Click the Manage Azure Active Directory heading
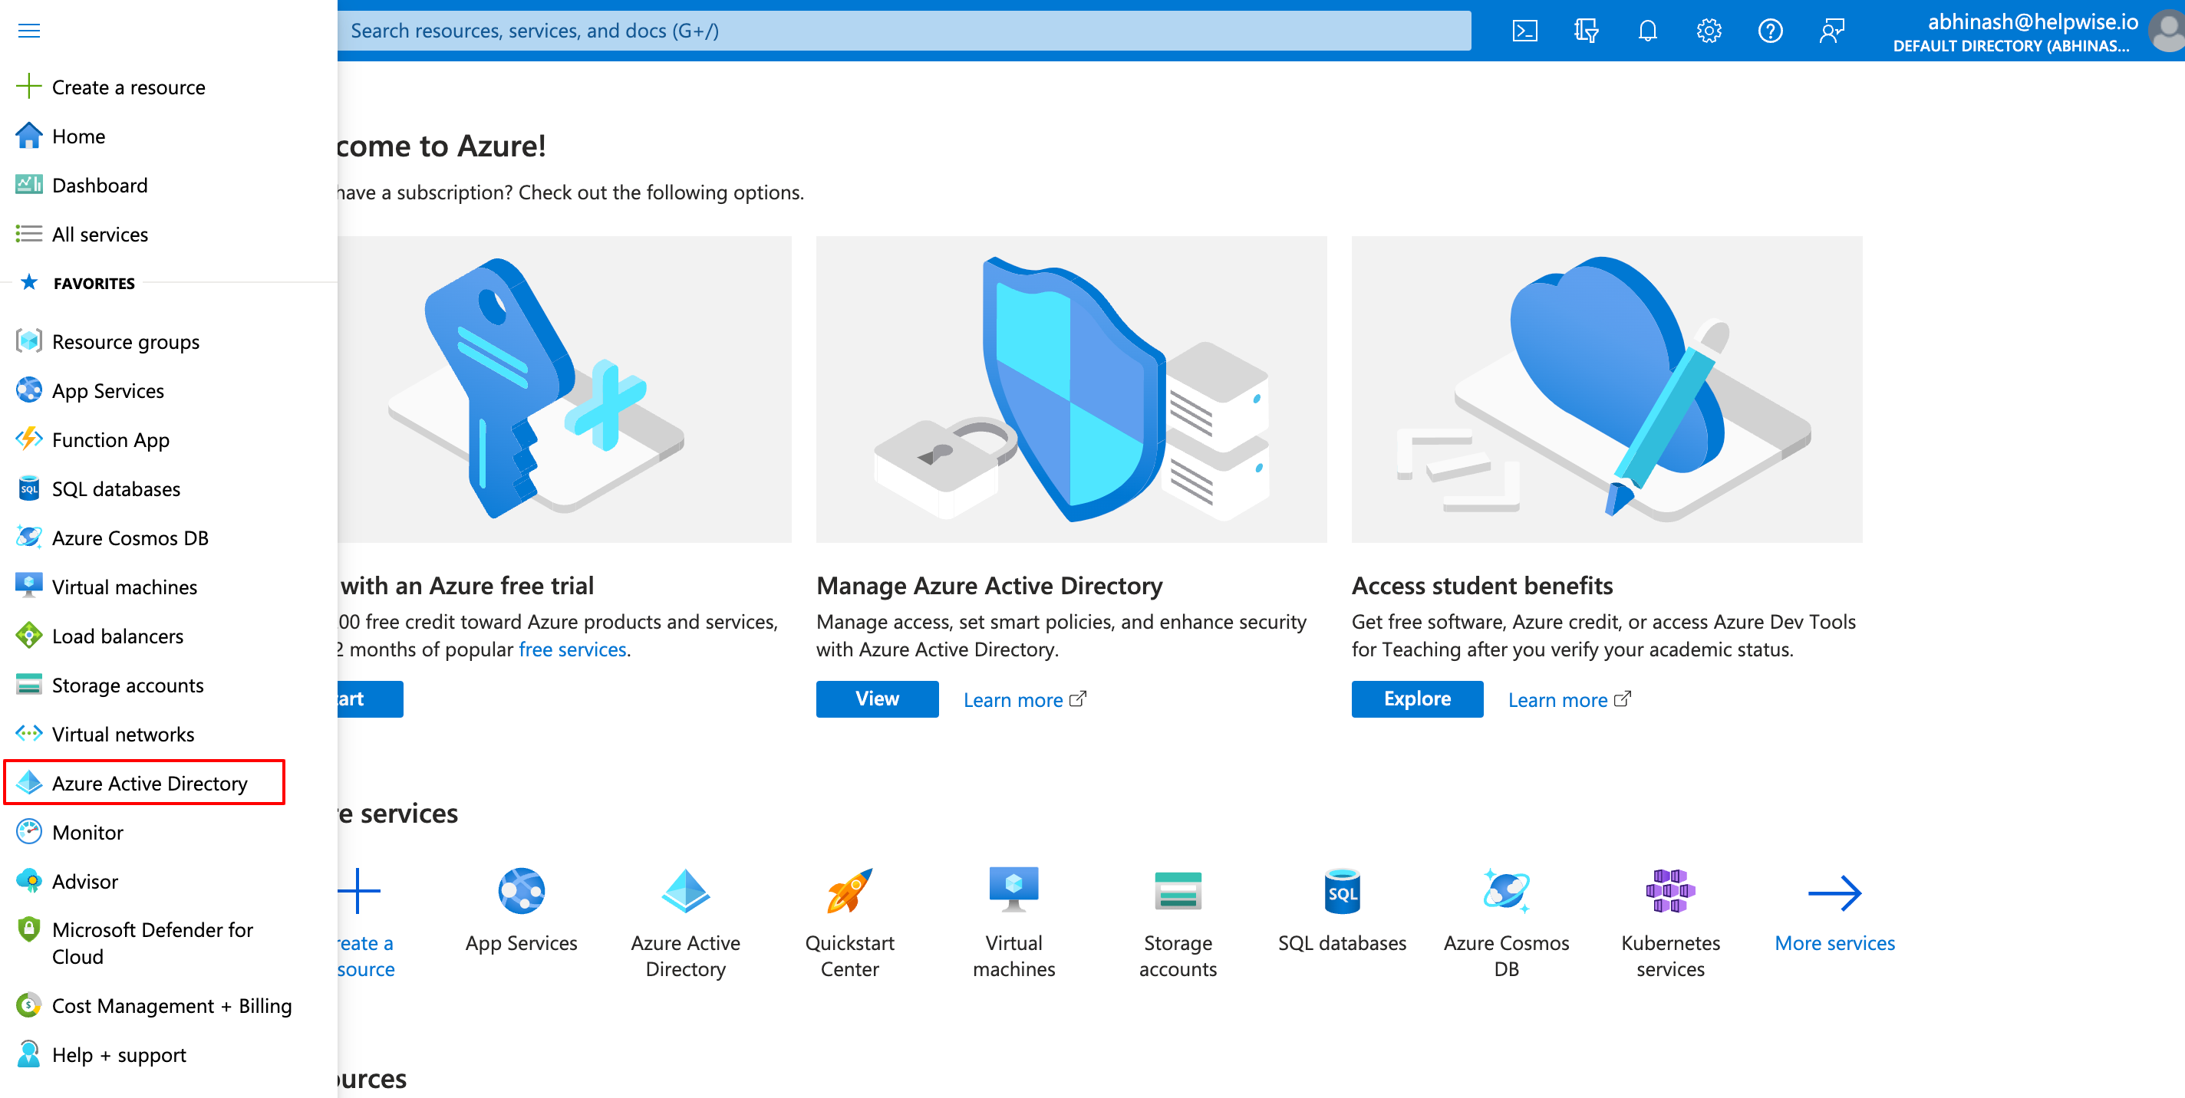The width and height of the screenshot is (2185, 1098). click(x=989, y=586)
